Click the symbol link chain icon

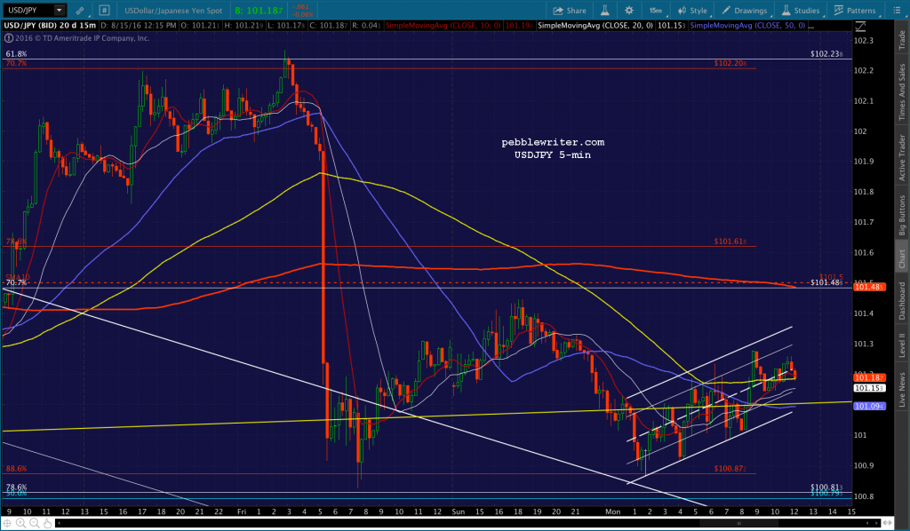point(79,11)
